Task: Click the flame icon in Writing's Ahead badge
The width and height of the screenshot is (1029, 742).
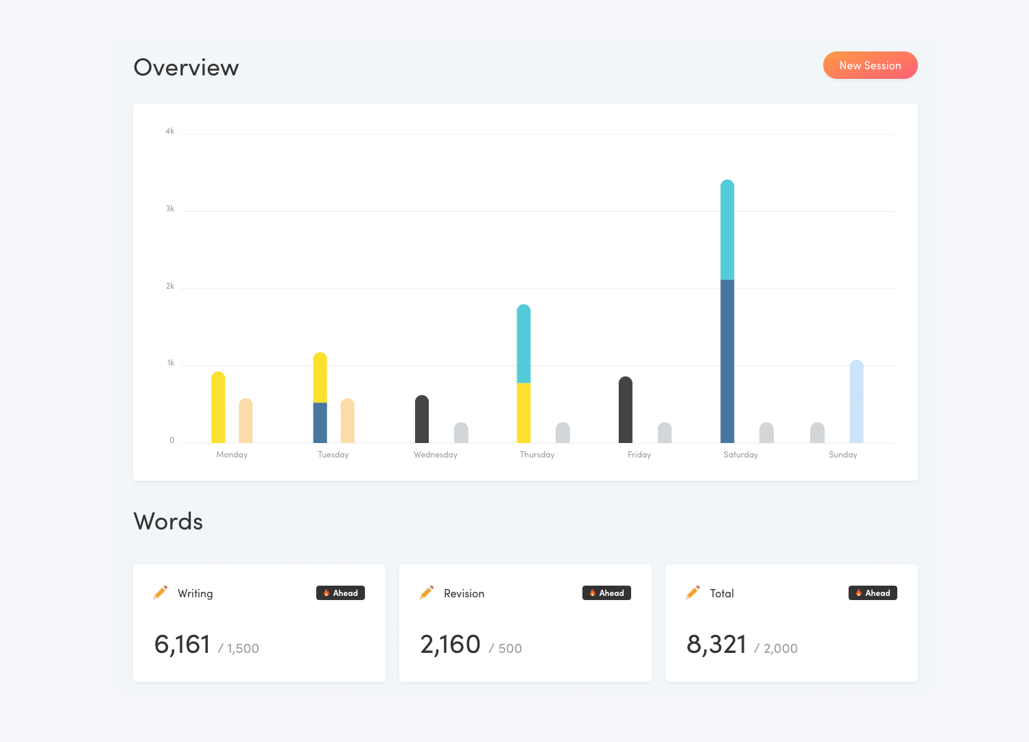Action: 327,593
